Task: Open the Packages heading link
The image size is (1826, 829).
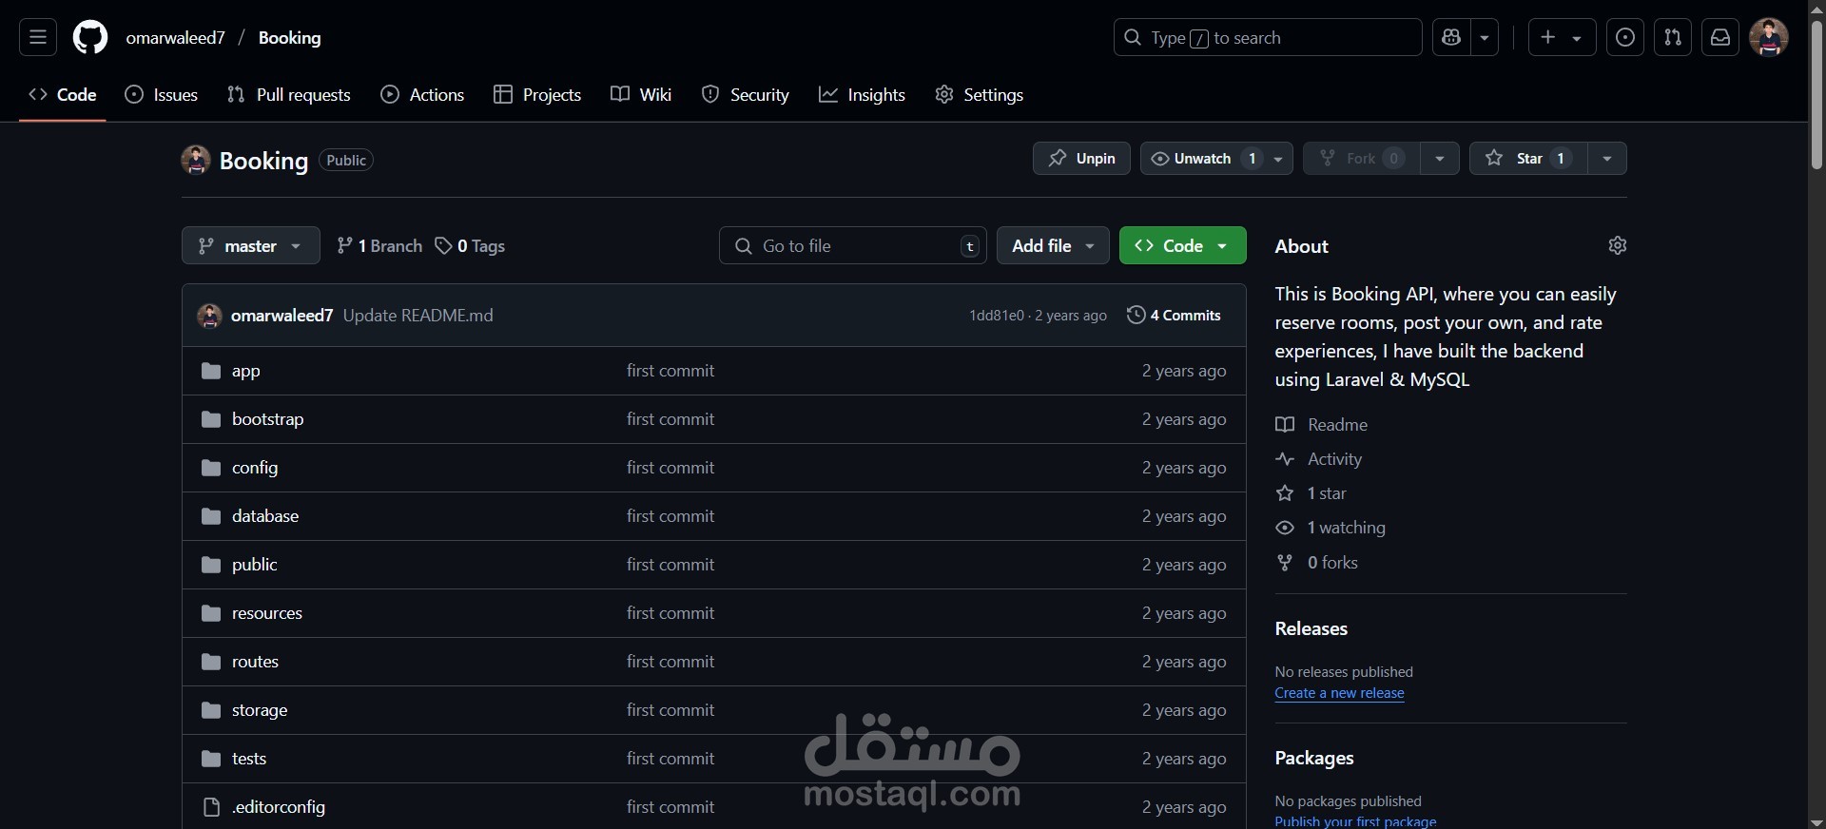Action: (x=1313, y=758)
